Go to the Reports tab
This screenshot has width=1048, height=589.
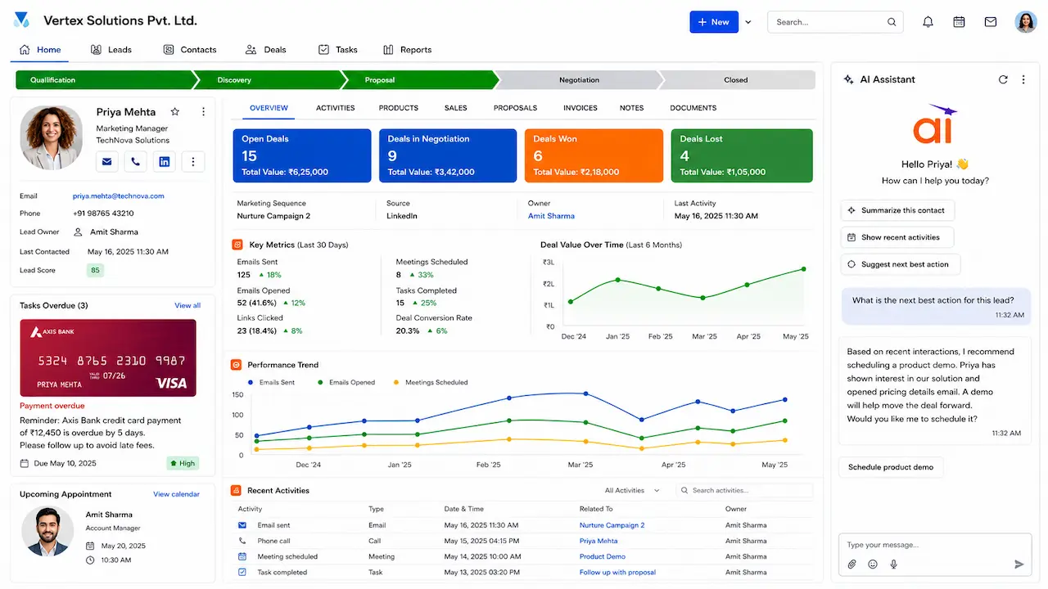pyautogui.click(x=407, y=50)
